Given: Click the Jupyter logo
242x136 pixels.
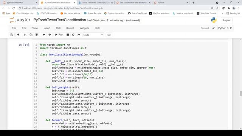Looking at the screenshot, I should 20,20.
